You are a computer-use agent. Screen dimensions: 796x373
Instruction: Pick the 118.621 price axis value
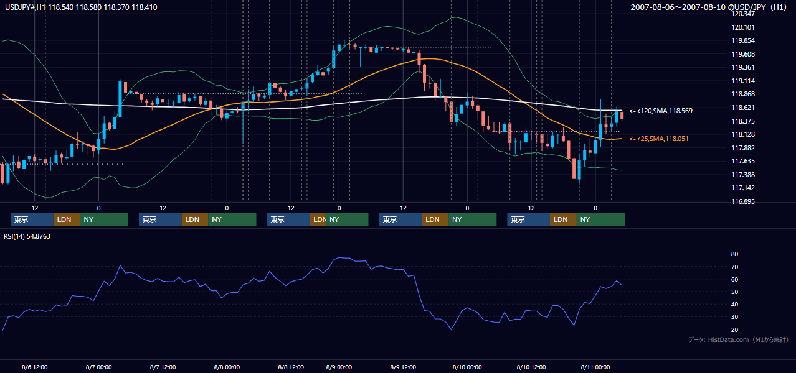pyautogui.click(x=744, y=108)
